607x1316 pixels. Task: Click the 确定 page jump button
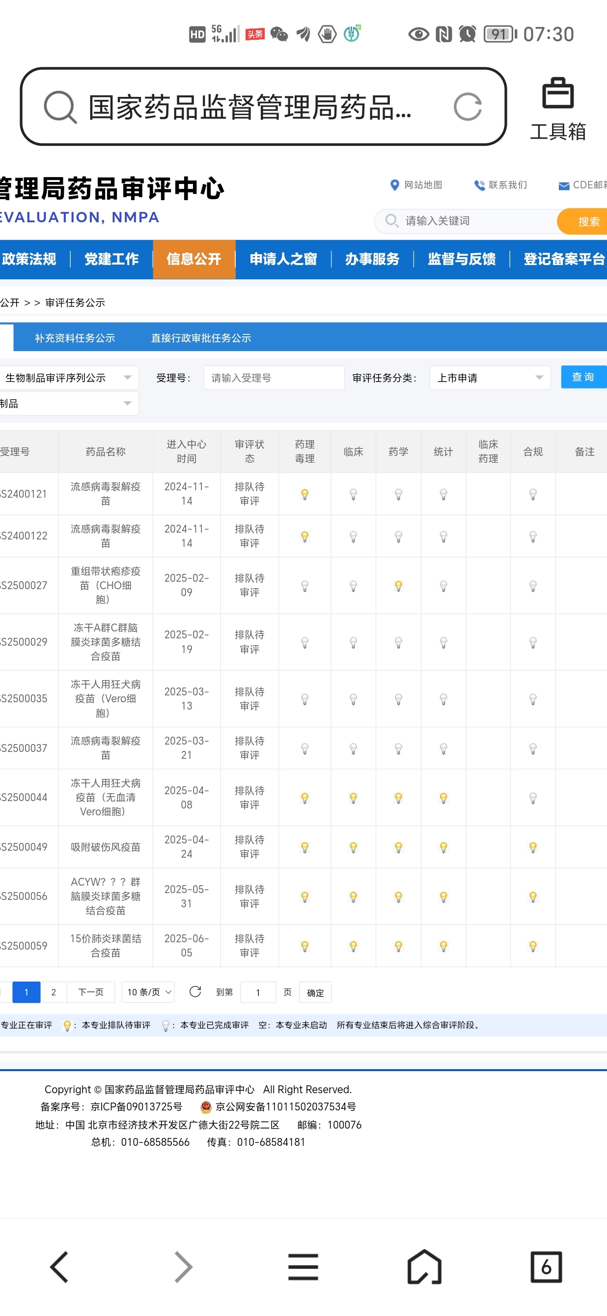[315, 992]
